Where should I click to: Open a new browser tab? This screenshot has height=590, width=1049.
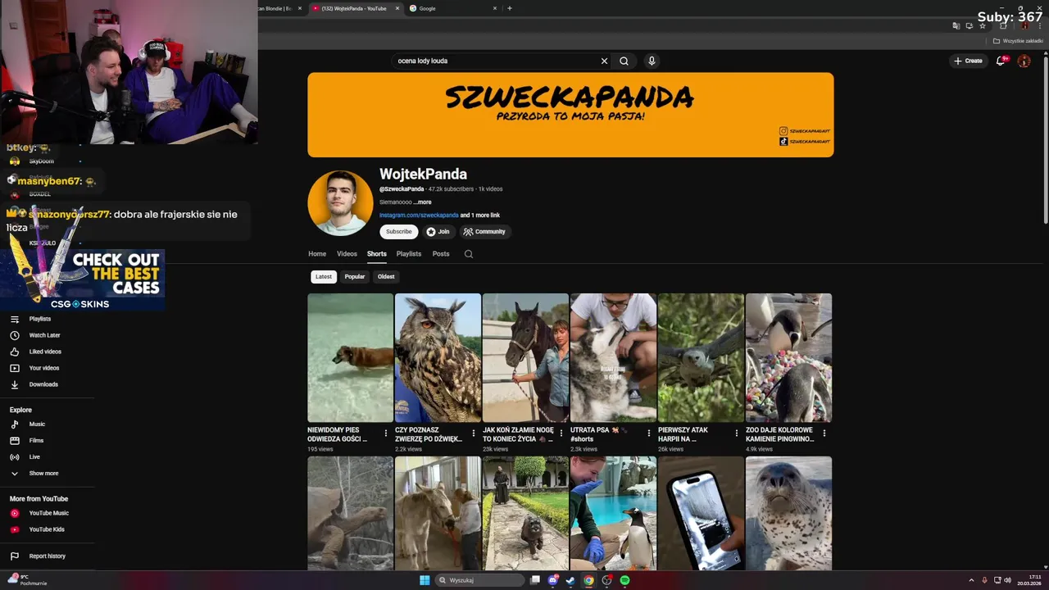(x=510, y=8)
